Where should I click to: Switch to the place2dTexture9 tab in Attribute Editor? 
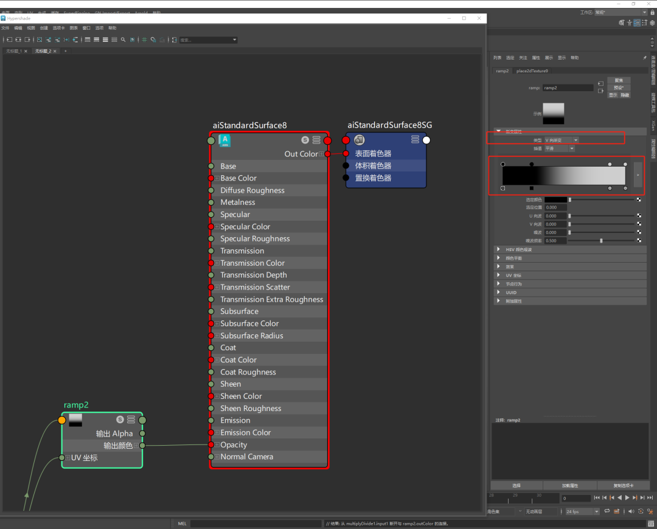(532, 71)
